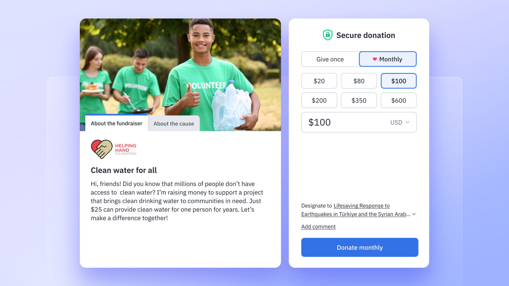509x286 pixels.
Task: Pick the $200 donation amount
Action: (319, 100)
